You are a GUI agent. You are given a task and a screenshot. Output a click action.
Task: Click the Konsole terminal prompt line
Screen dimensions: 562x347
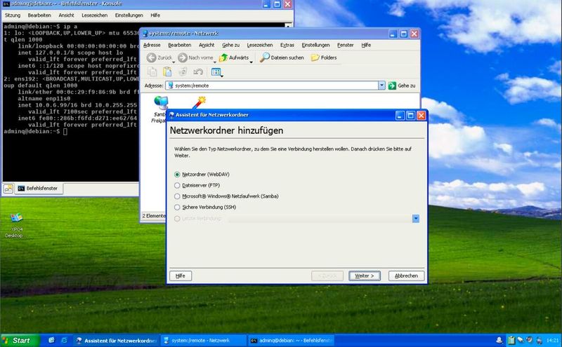click(35, 131)
